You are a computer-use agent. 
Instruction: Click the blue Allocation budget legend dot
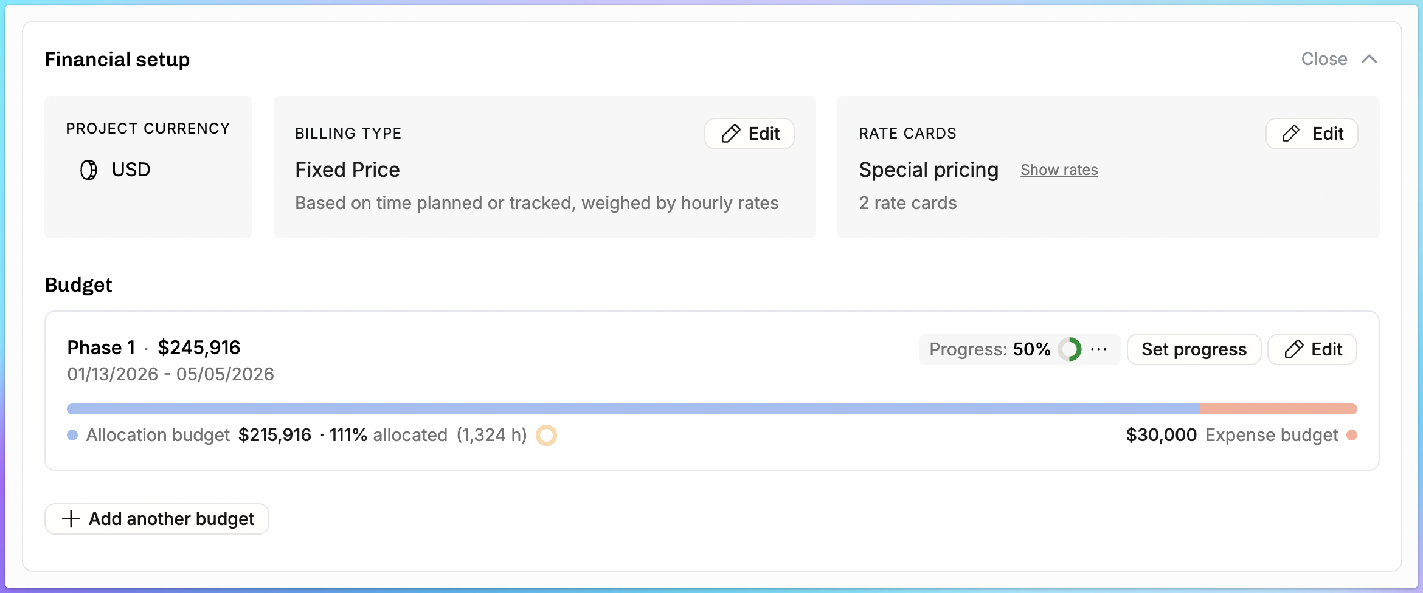point(72,435)
